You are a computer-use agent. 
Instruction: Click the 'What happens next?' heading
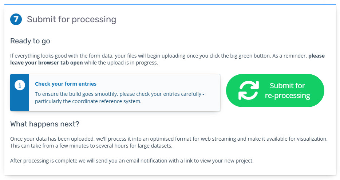tap(45, 124)
